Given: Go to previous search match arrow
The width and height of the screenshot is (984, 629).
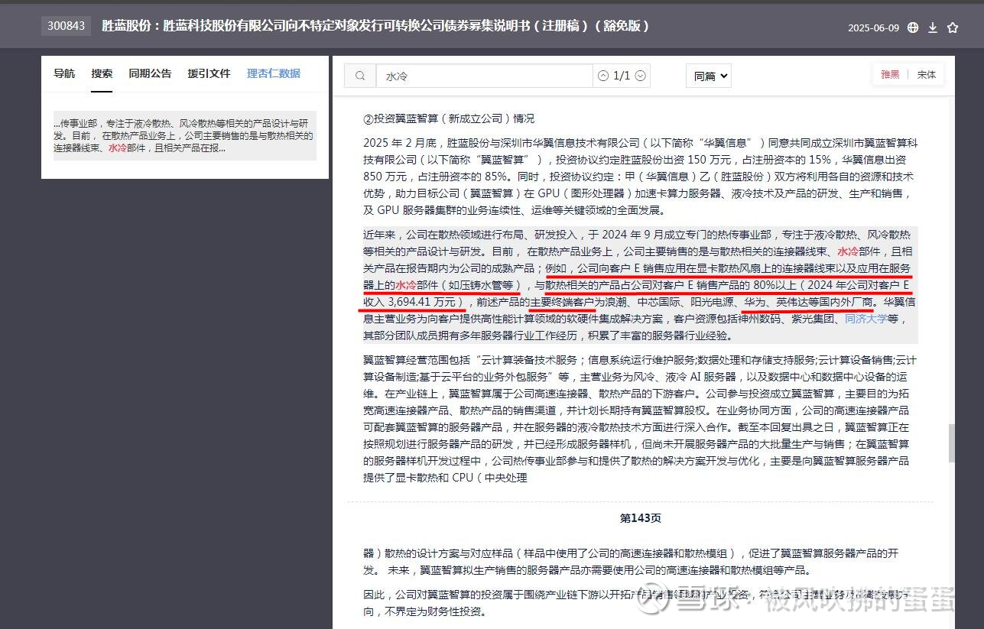Looking at the screenshot, I should pos(603,76).
